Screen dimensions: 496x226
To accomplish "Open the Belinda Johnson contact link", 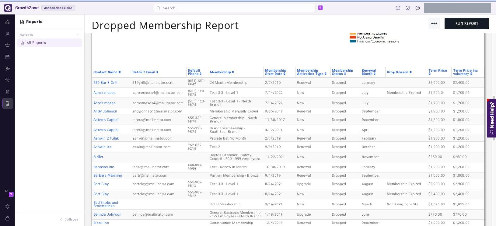I will click(x=107, y=214).
